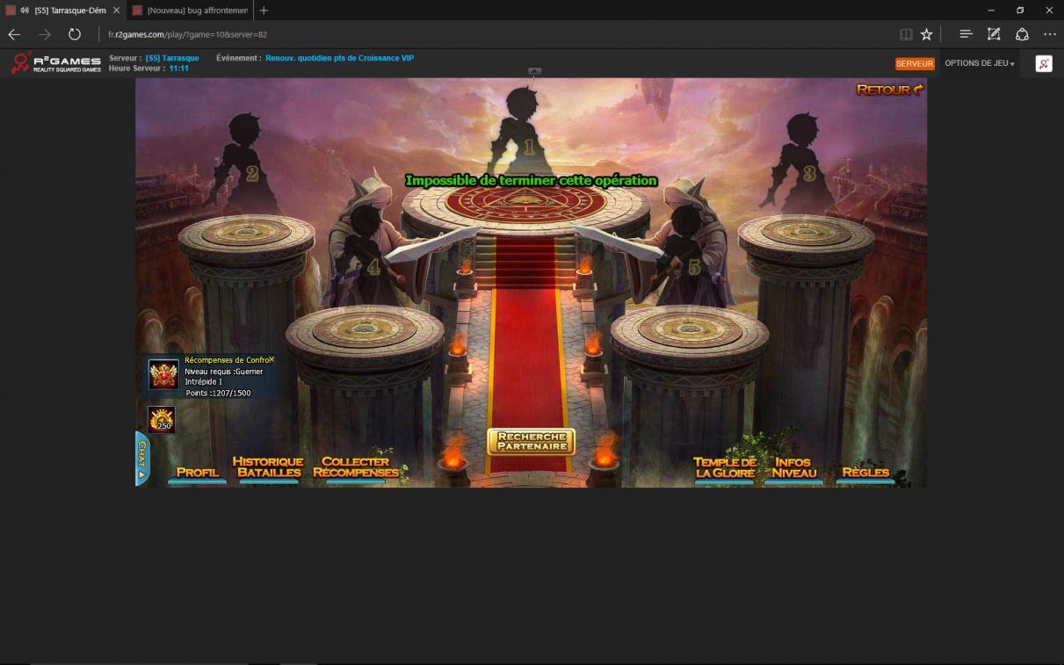Open the Options de Jeu dropdown

(979, 63)
